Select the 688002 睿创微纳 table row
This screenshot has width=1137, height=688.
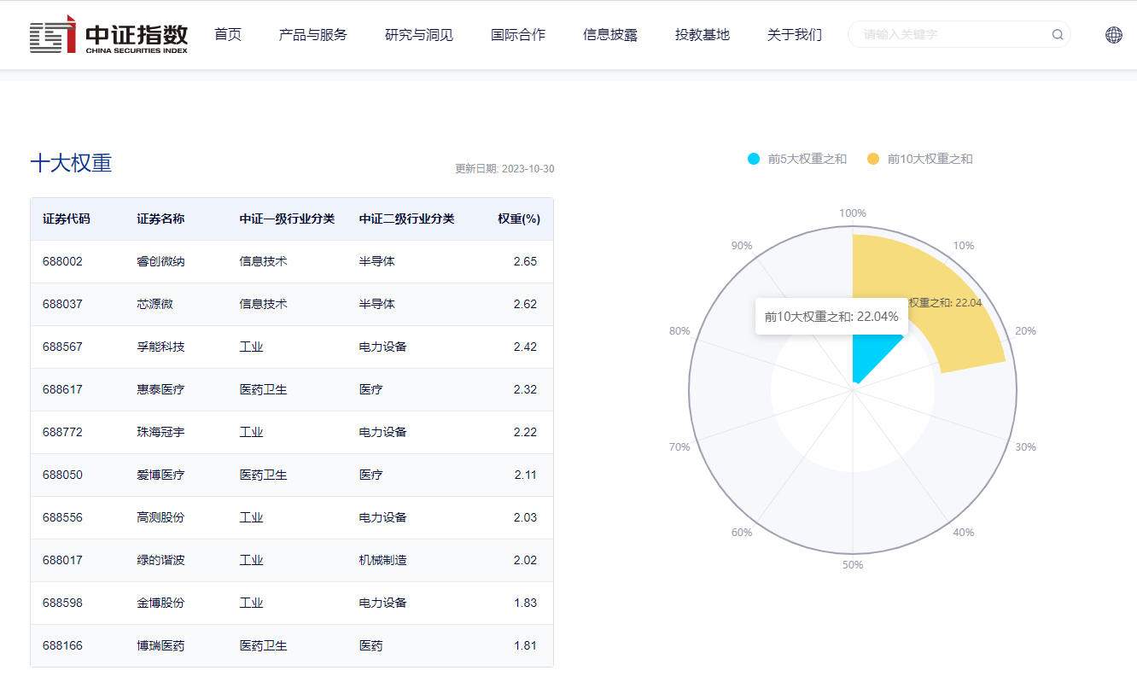pyautogui.click(x=291, y=261)
